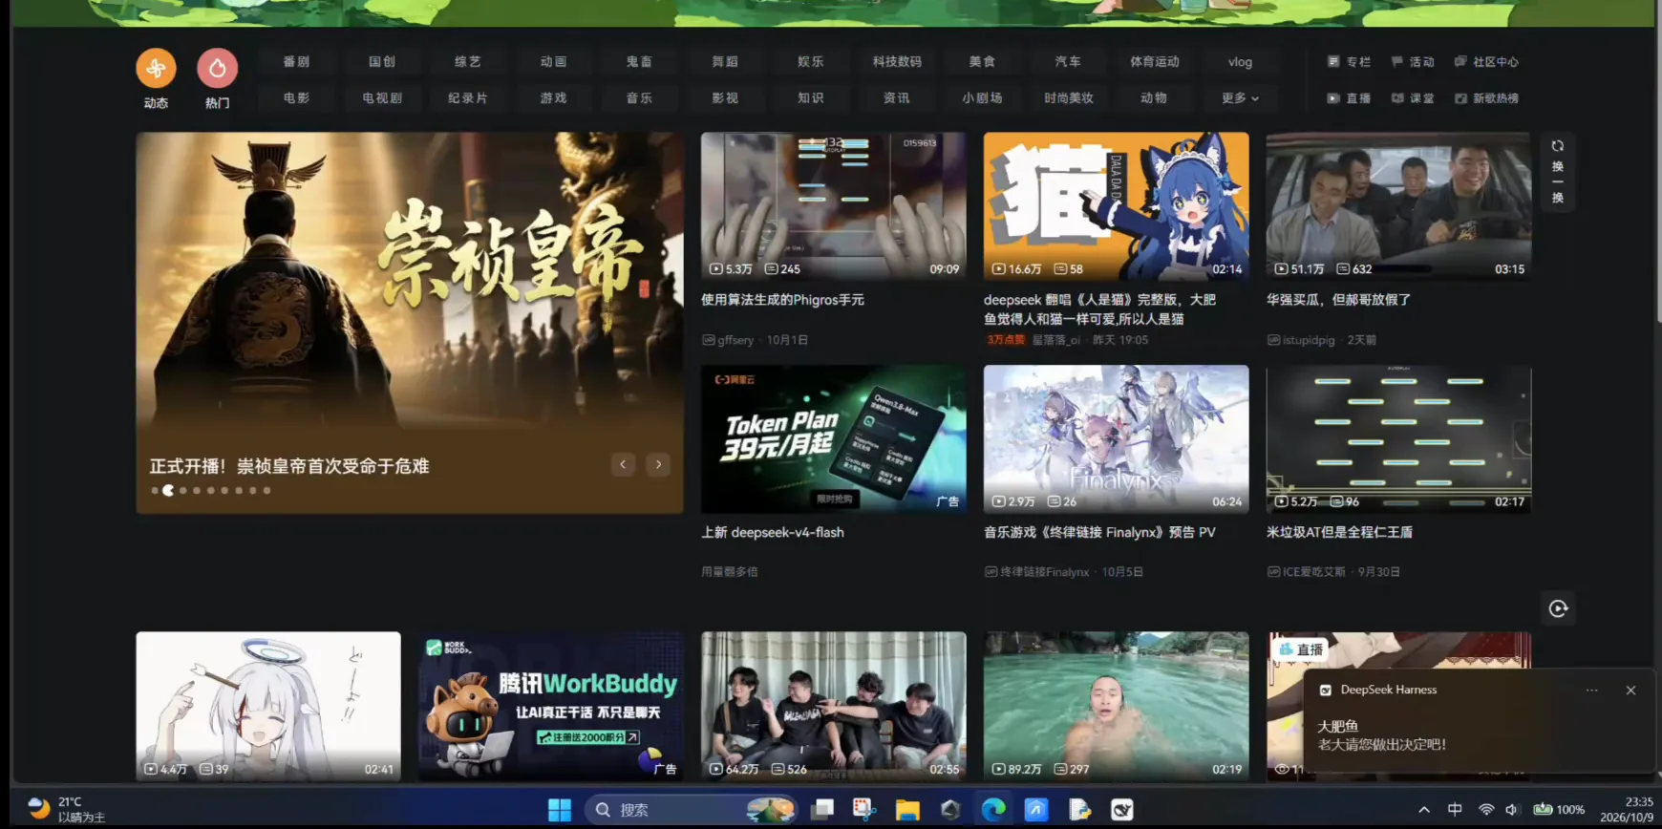
Task: Select the 科技数码 category
Action: click(x=897, y=61)
